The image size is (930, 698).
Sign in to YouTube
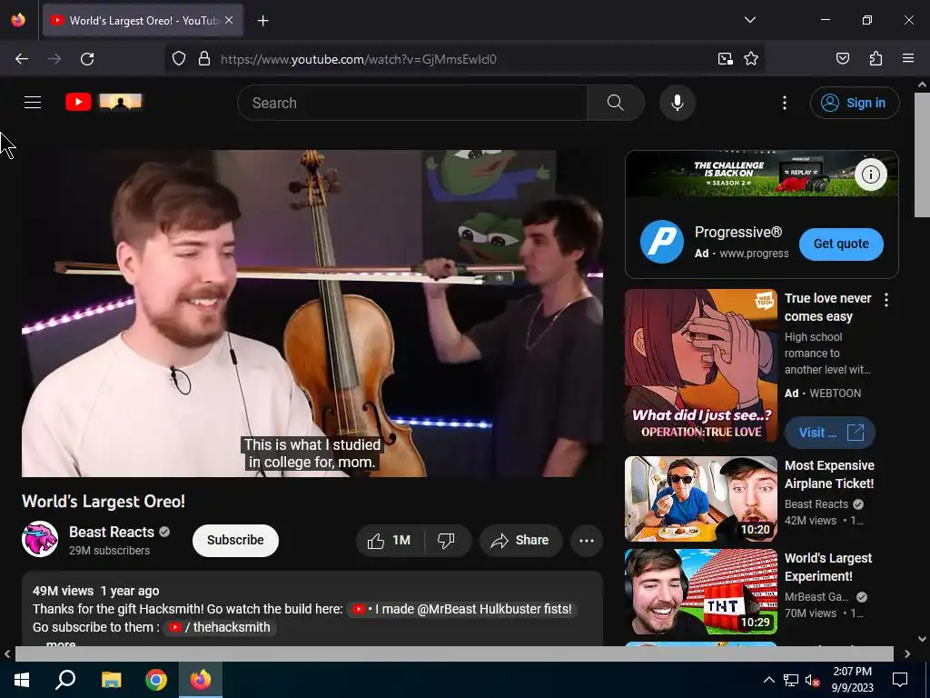coord(854,103)
